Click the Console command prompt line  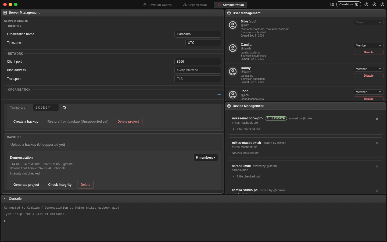click(193, 221)
